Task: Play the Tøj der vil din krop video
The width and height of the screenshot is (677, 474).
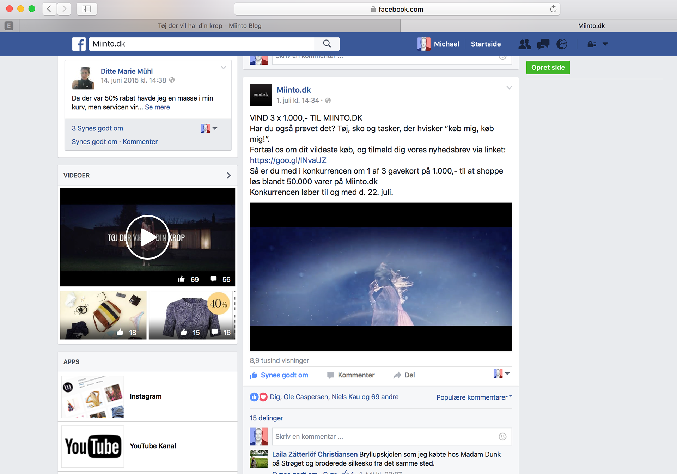Action: tap(147, 237)
